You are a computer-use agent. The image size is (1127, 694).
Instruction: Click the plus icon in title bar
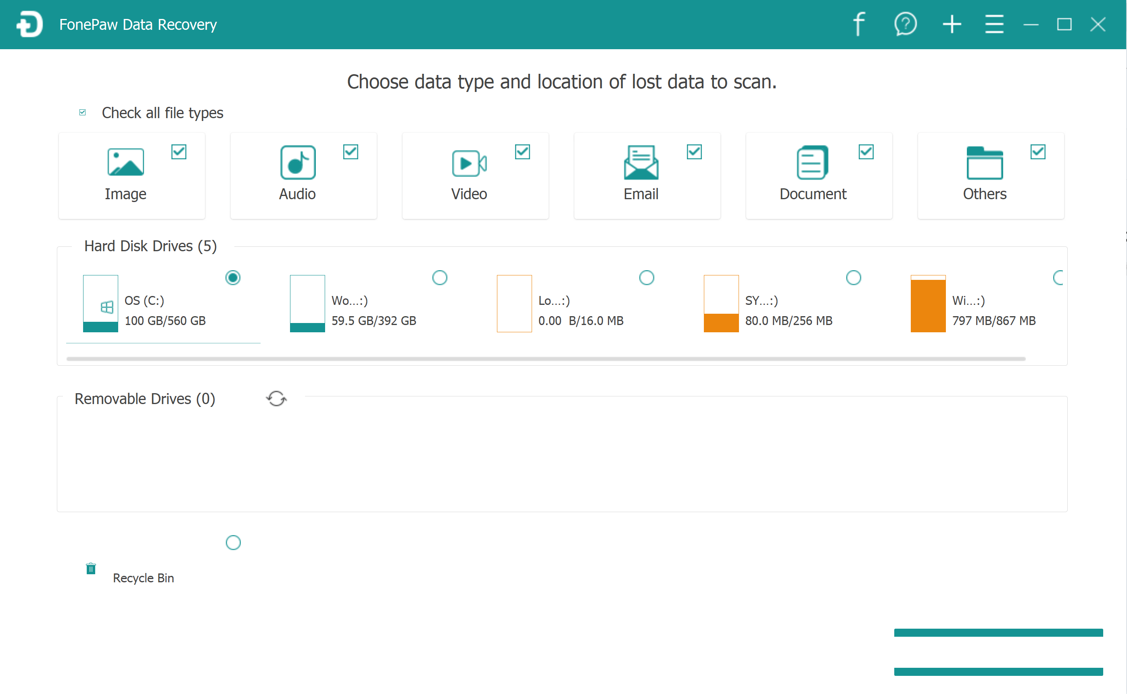tap(952, 24)
